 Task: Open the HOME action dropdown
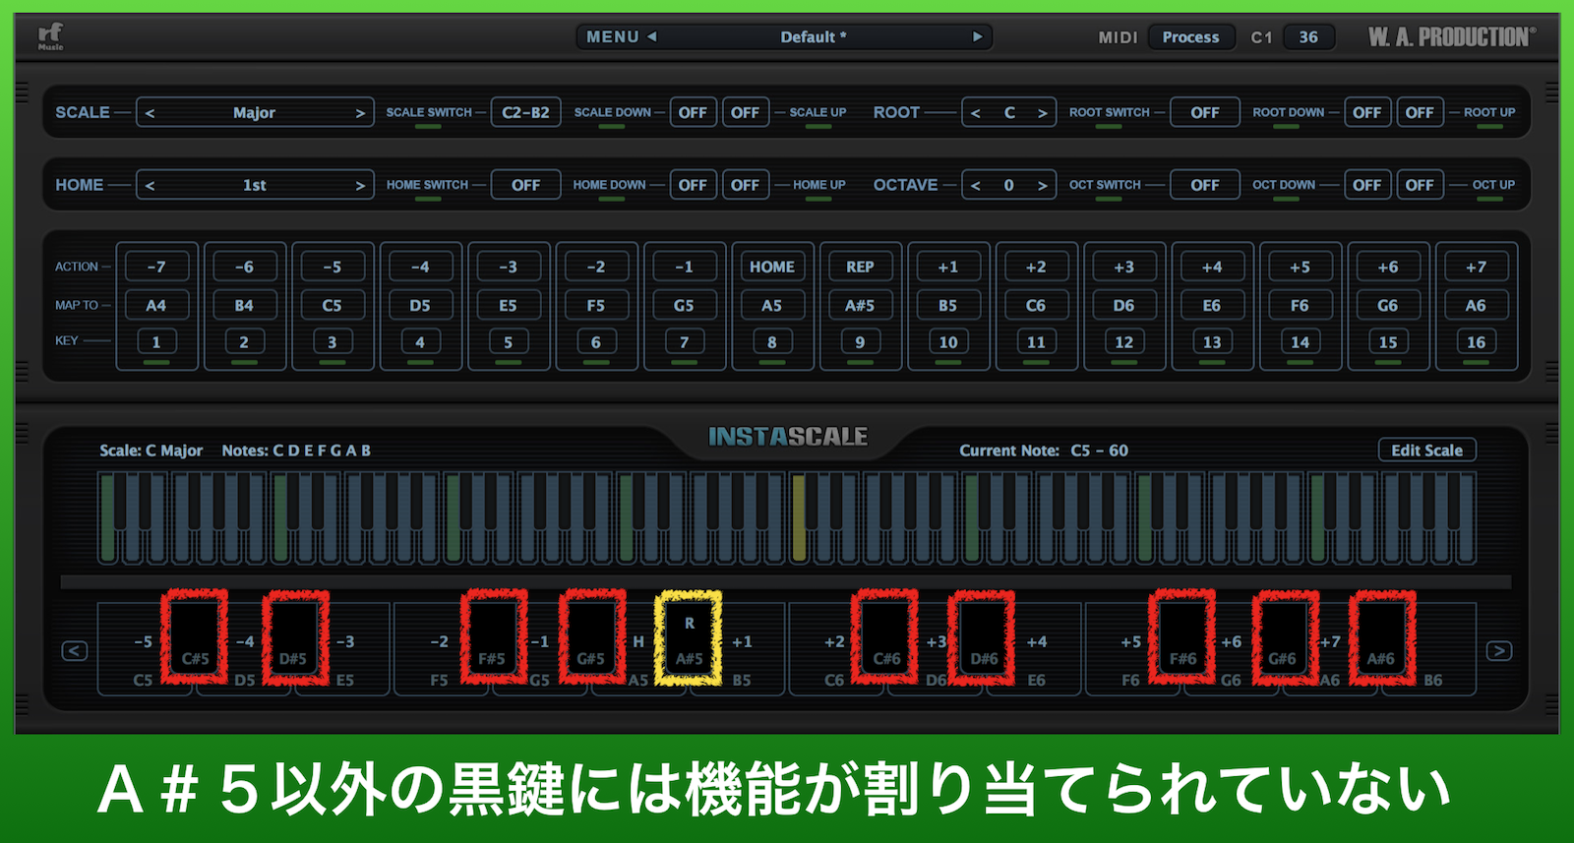(772, 267)
